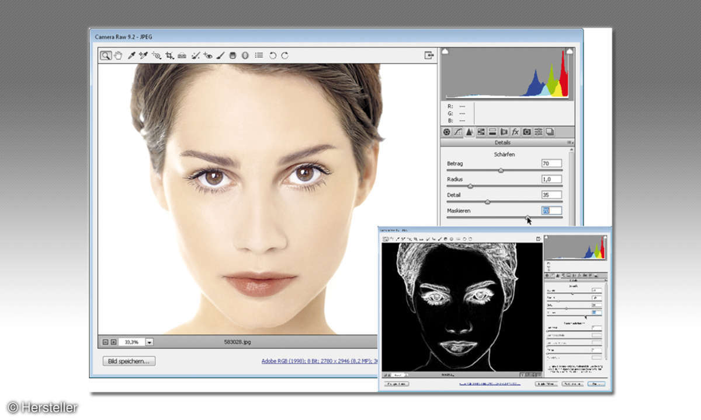Select the Adjustment Brush tool

tap(220, 55)
